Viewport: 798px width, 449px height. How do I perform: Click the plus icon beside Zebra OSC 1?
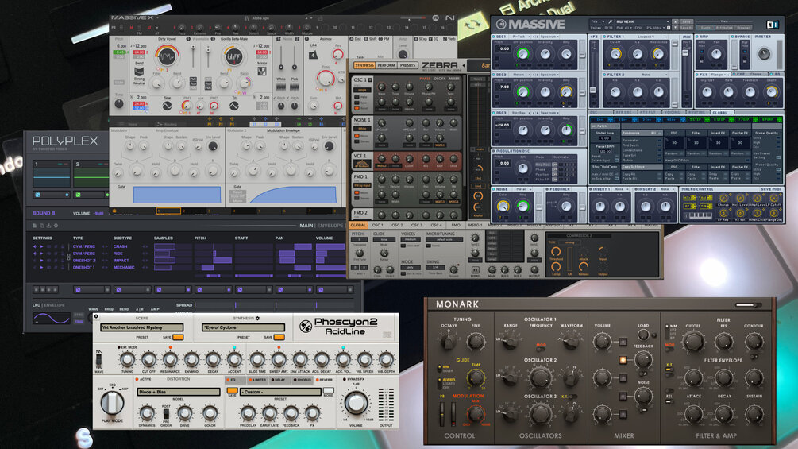[x=370, y=80]
